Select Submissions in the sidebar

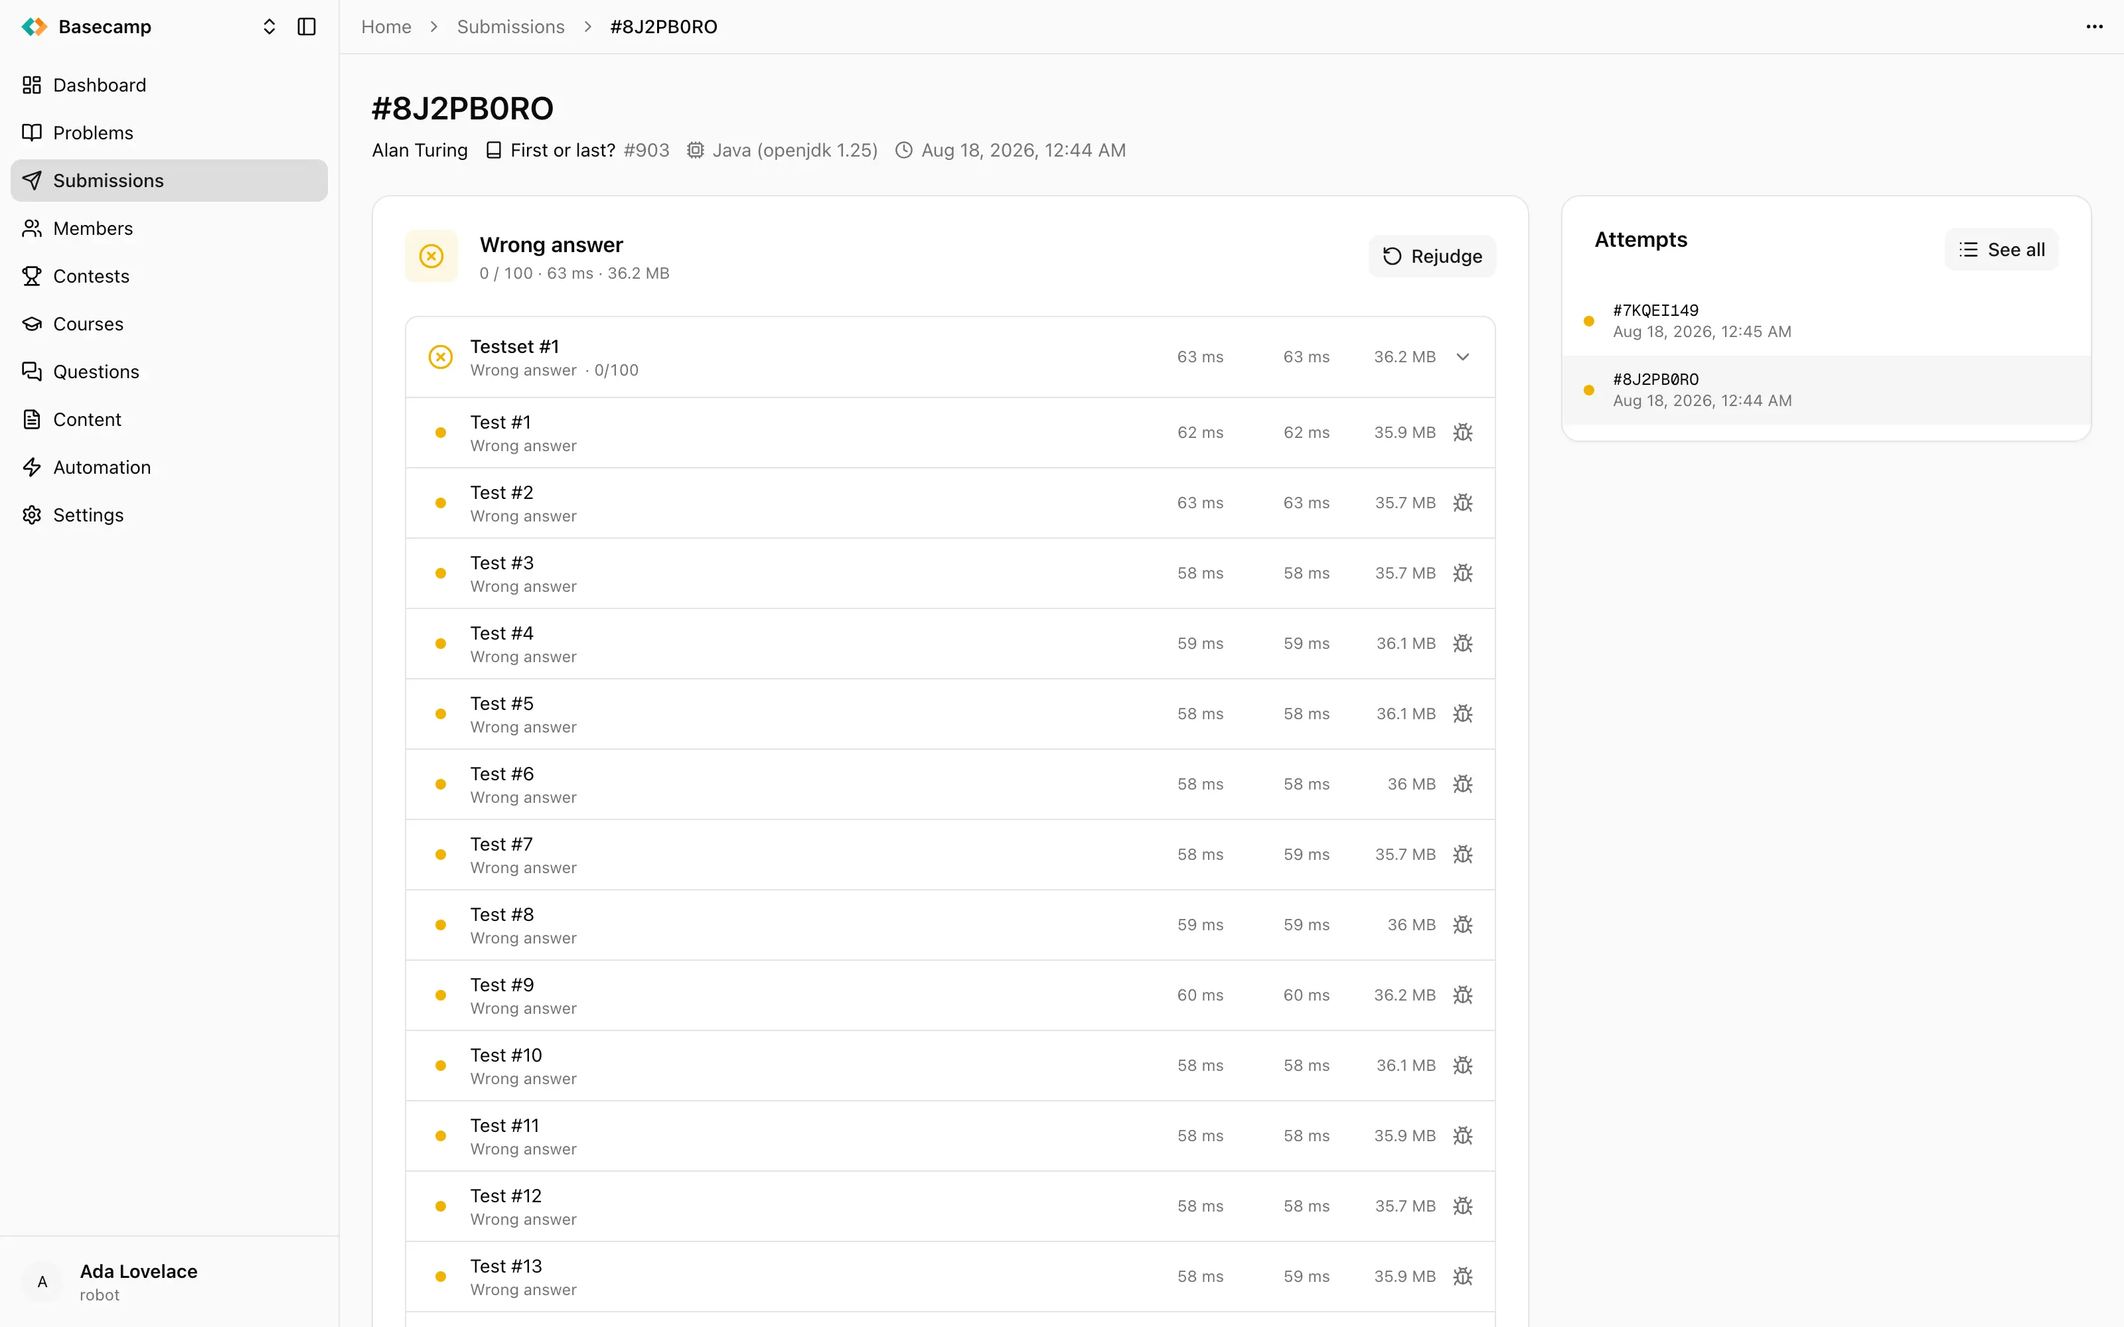pos(169,180)
